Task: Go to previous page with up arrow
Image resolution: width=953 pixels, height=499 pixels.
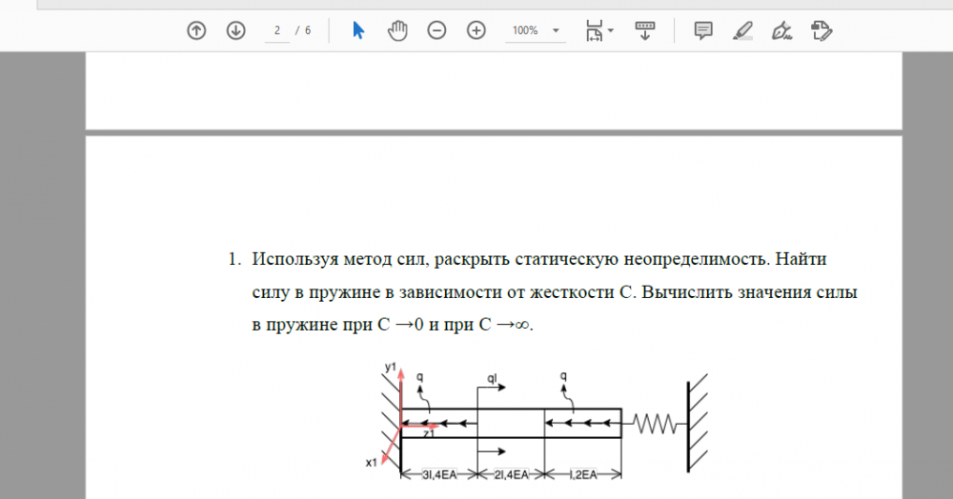Action: 196,30
